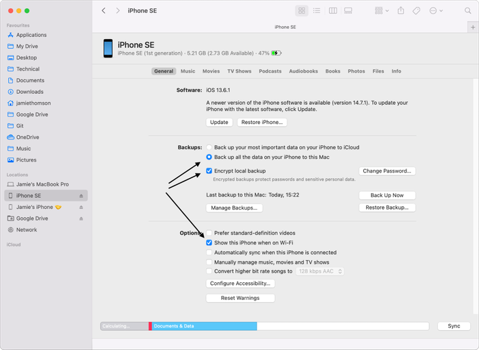Click the Share toolbar icon
The image size is (479, 350).
coord(400,11)
